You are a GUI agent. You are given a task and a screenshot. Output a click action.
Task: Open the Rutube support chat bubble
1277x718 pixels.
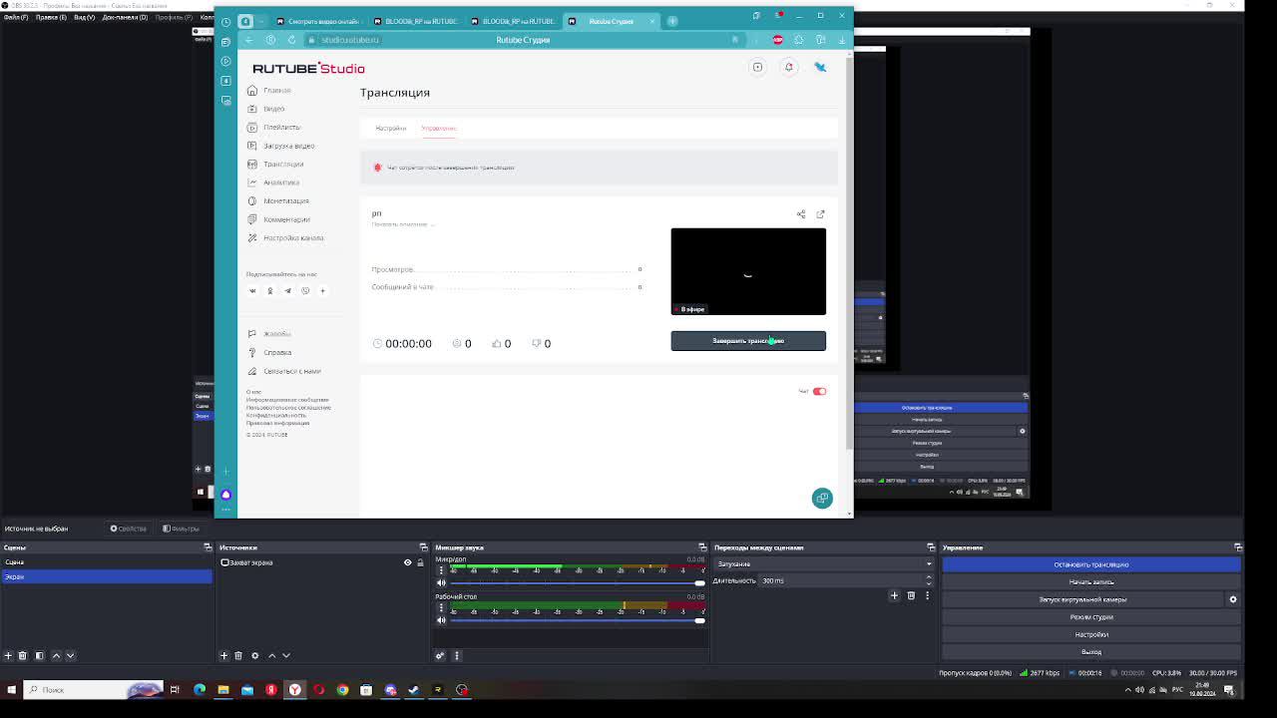822,498
